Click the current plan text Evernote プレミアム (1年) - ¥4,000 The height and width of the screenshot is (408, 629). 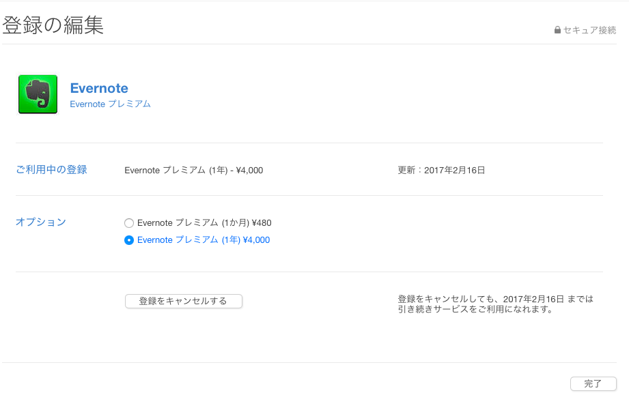(193, 171)
